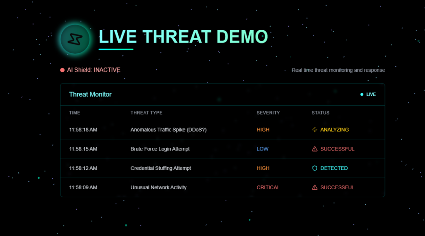Select the 11:58:09 AM timestamp
This screenshot has width=425, height=236.
[83, 187]
